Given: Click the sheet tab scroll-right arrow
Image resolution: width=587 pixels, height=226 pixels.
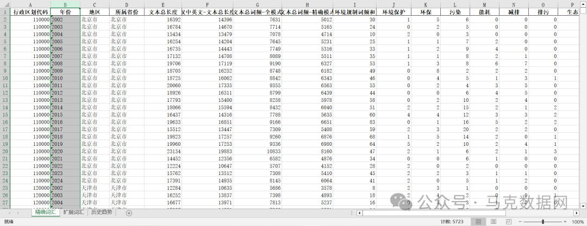Looking at the screenshot, I should click(18, 213).
